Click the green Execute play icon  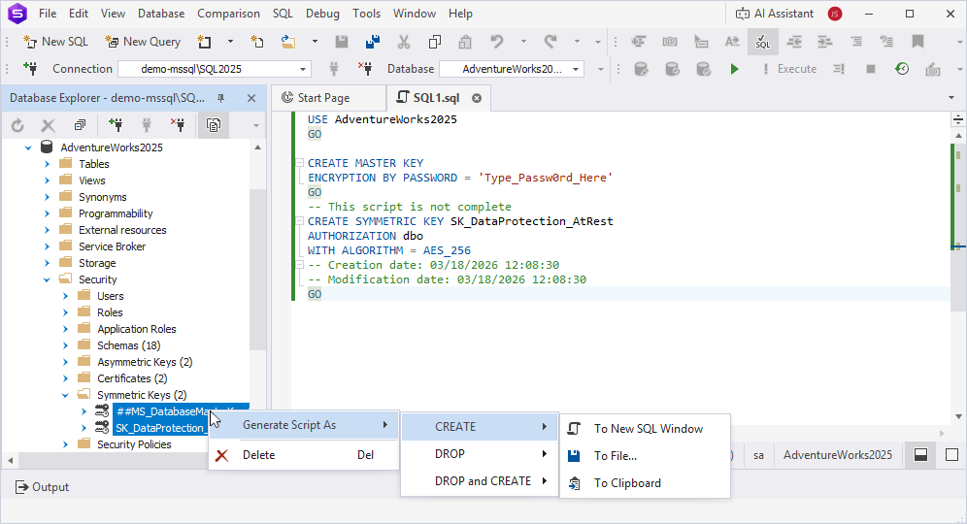(734, 69)
